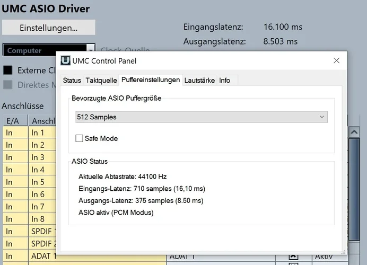
Task: Select the In 8 port row
Action: coord(29,219)
